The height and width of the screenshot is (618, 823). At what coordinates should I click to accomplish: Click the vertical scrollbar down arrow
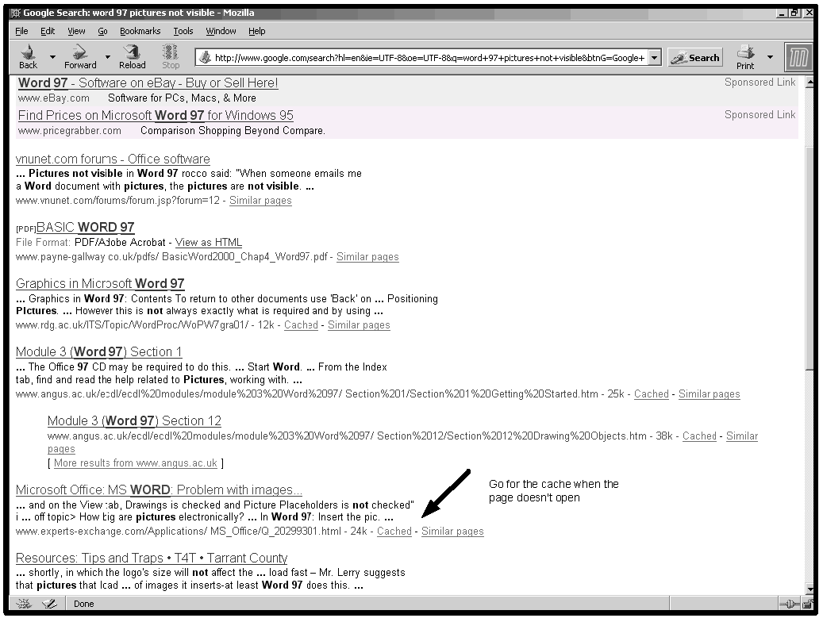(x=810, y=589)
